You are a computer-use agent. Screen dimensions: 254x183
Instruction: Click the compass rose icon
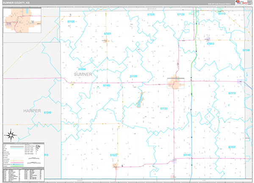coord(12,136)
